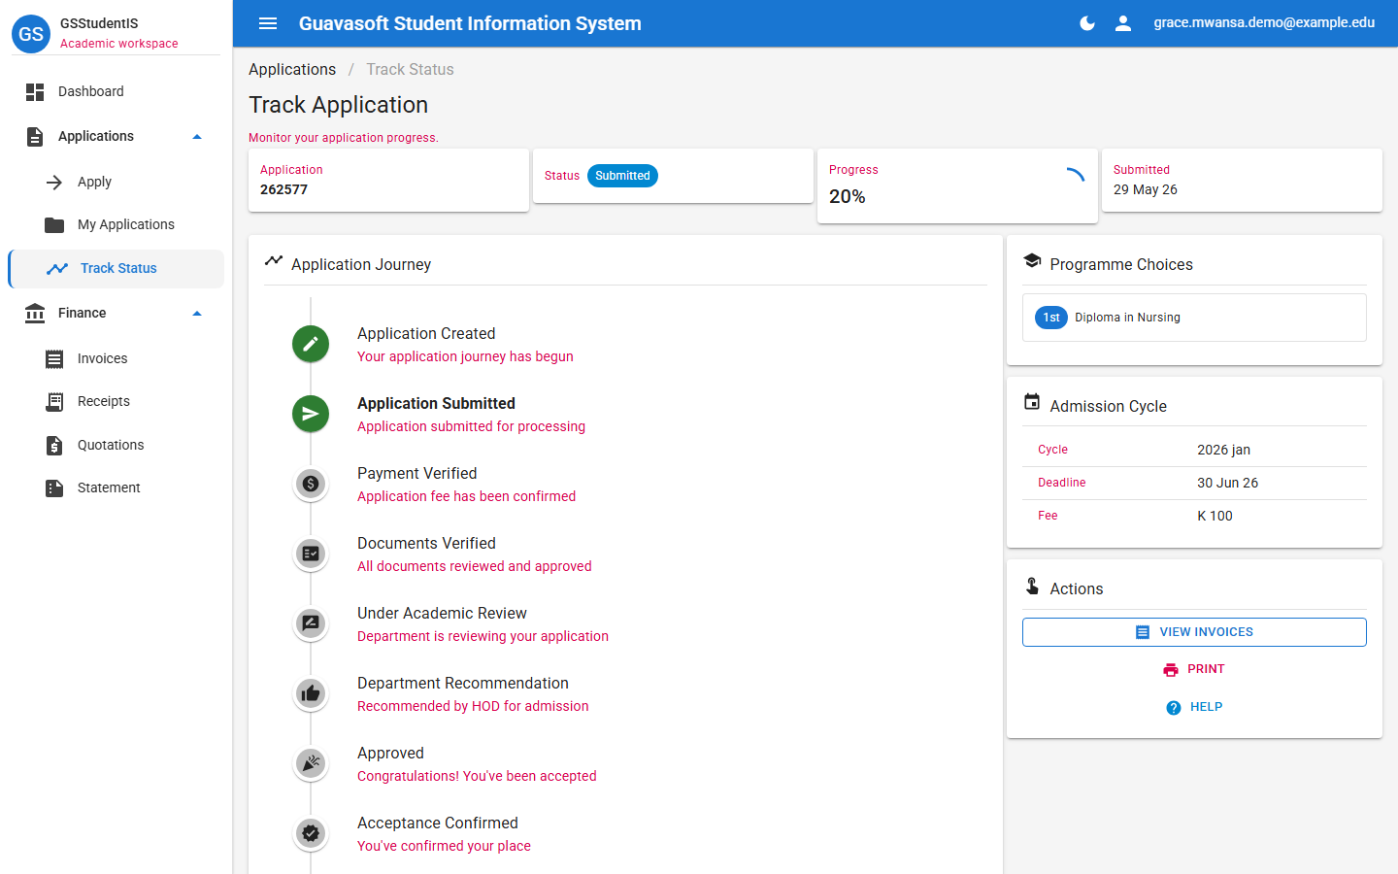Click application number 262577
Viewport: 1398px width, 874px height.
tap(283, 190)
